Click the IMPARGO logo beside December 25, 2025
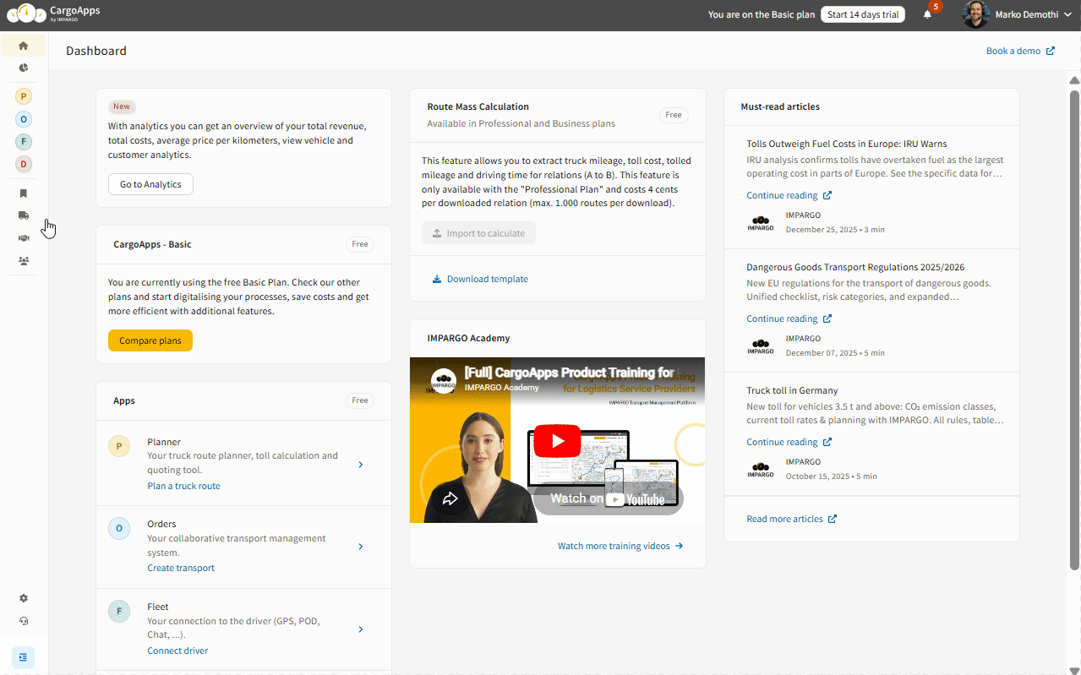 point(761,222)
